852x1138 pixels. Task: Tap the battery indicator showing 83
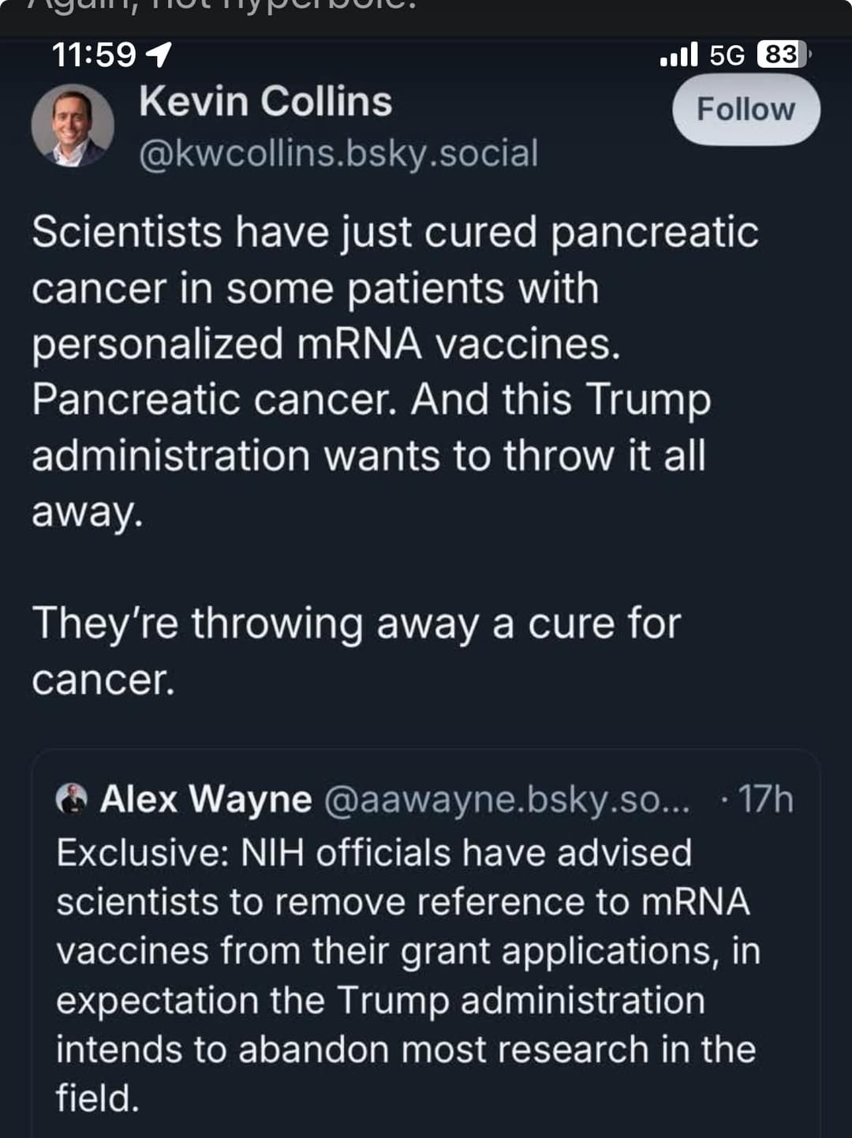(x=783, y=54)
